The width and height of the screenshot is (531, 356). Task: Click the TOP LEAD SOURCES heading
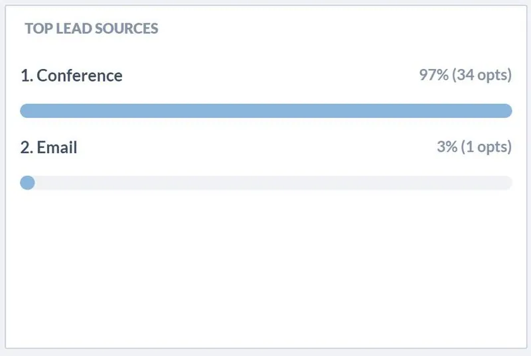tap(92, 29)
